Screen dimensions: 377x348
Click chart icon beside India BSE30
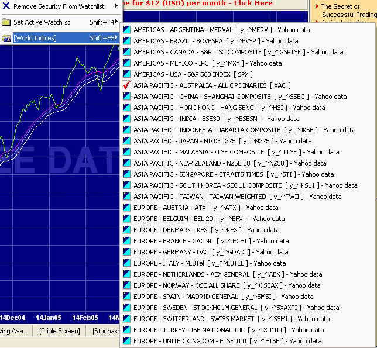tap(126, 118)
